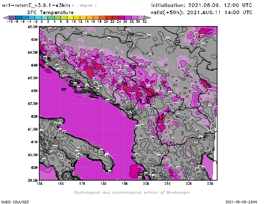Click the 42N latitude axis label
The image size is (264, 204).
point(34,117)
